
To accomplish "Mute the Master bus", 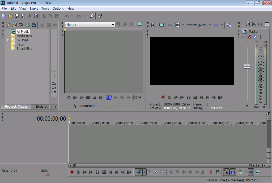I will pyautogui.click(x=255, y=37).
